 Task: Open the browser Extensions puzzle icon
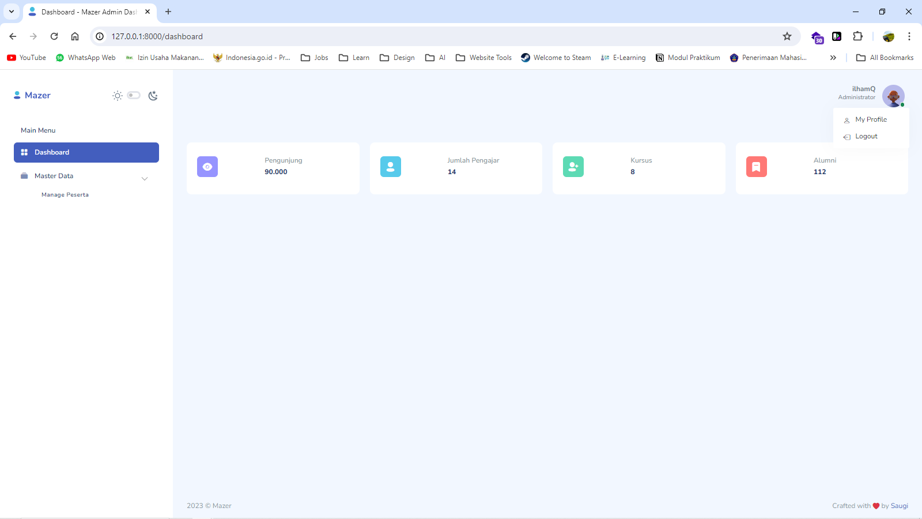click(x=857, y=36)
